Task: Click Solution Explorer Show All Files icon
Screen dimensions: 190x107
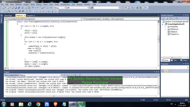Action: pyautogui.click(x=167, y=18)
